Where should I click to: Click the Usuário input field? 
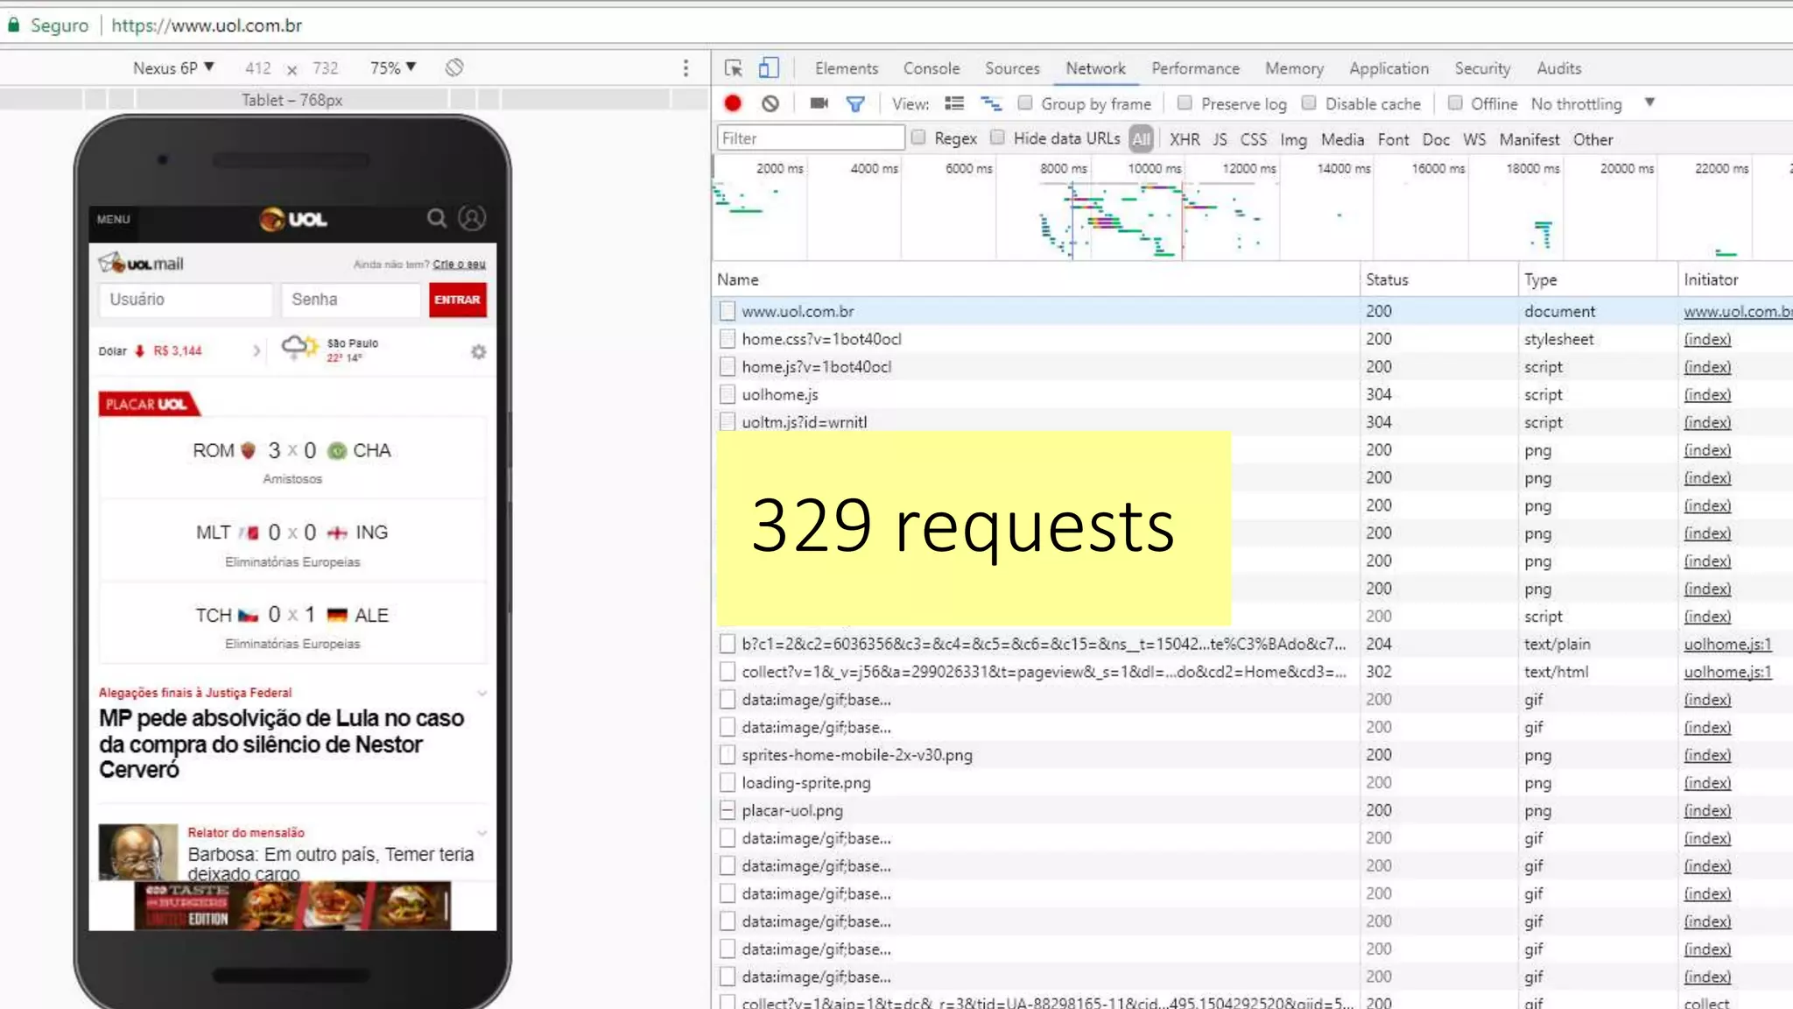(185, 300)
